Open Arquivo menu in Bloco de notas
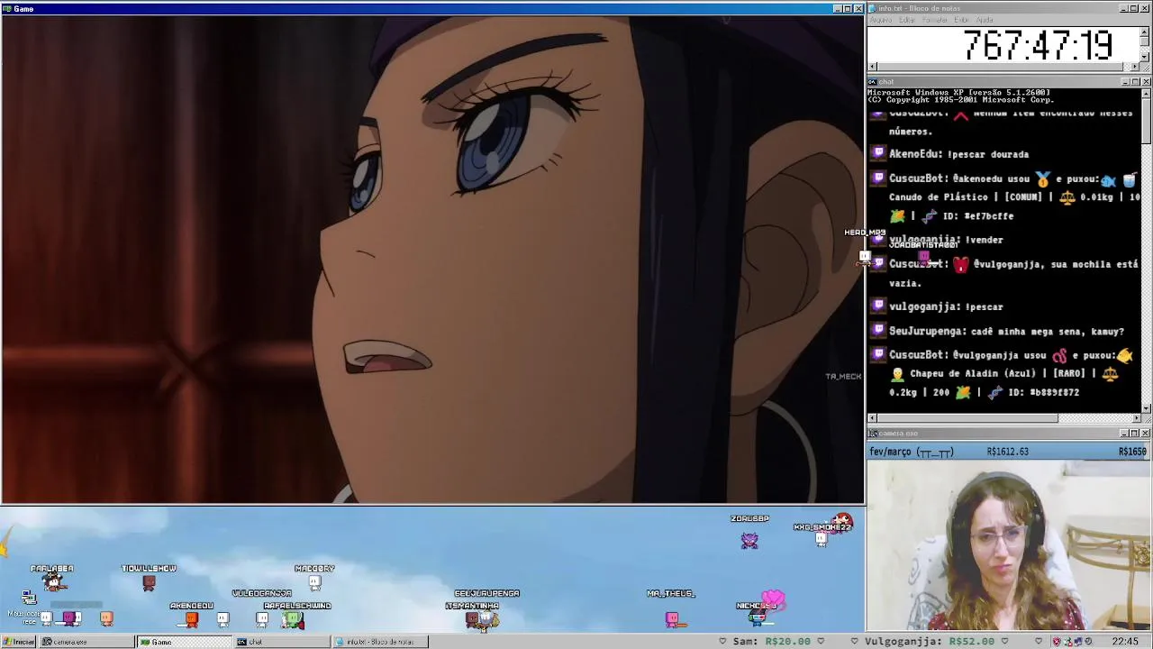Screen dimensions: 1153x649 881,20
